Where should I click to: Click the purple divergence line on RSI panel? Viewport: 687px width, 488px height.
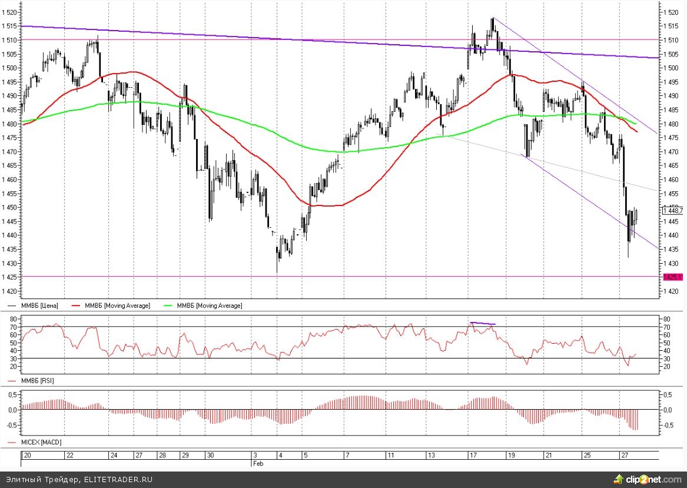click(x=483, y=323)
